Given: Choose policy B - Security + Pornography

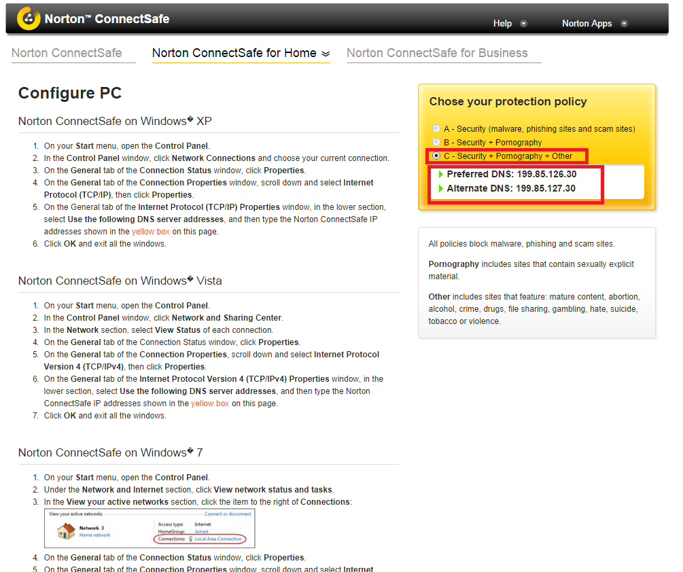Looking at the screenshot, I should pos(436,142).
